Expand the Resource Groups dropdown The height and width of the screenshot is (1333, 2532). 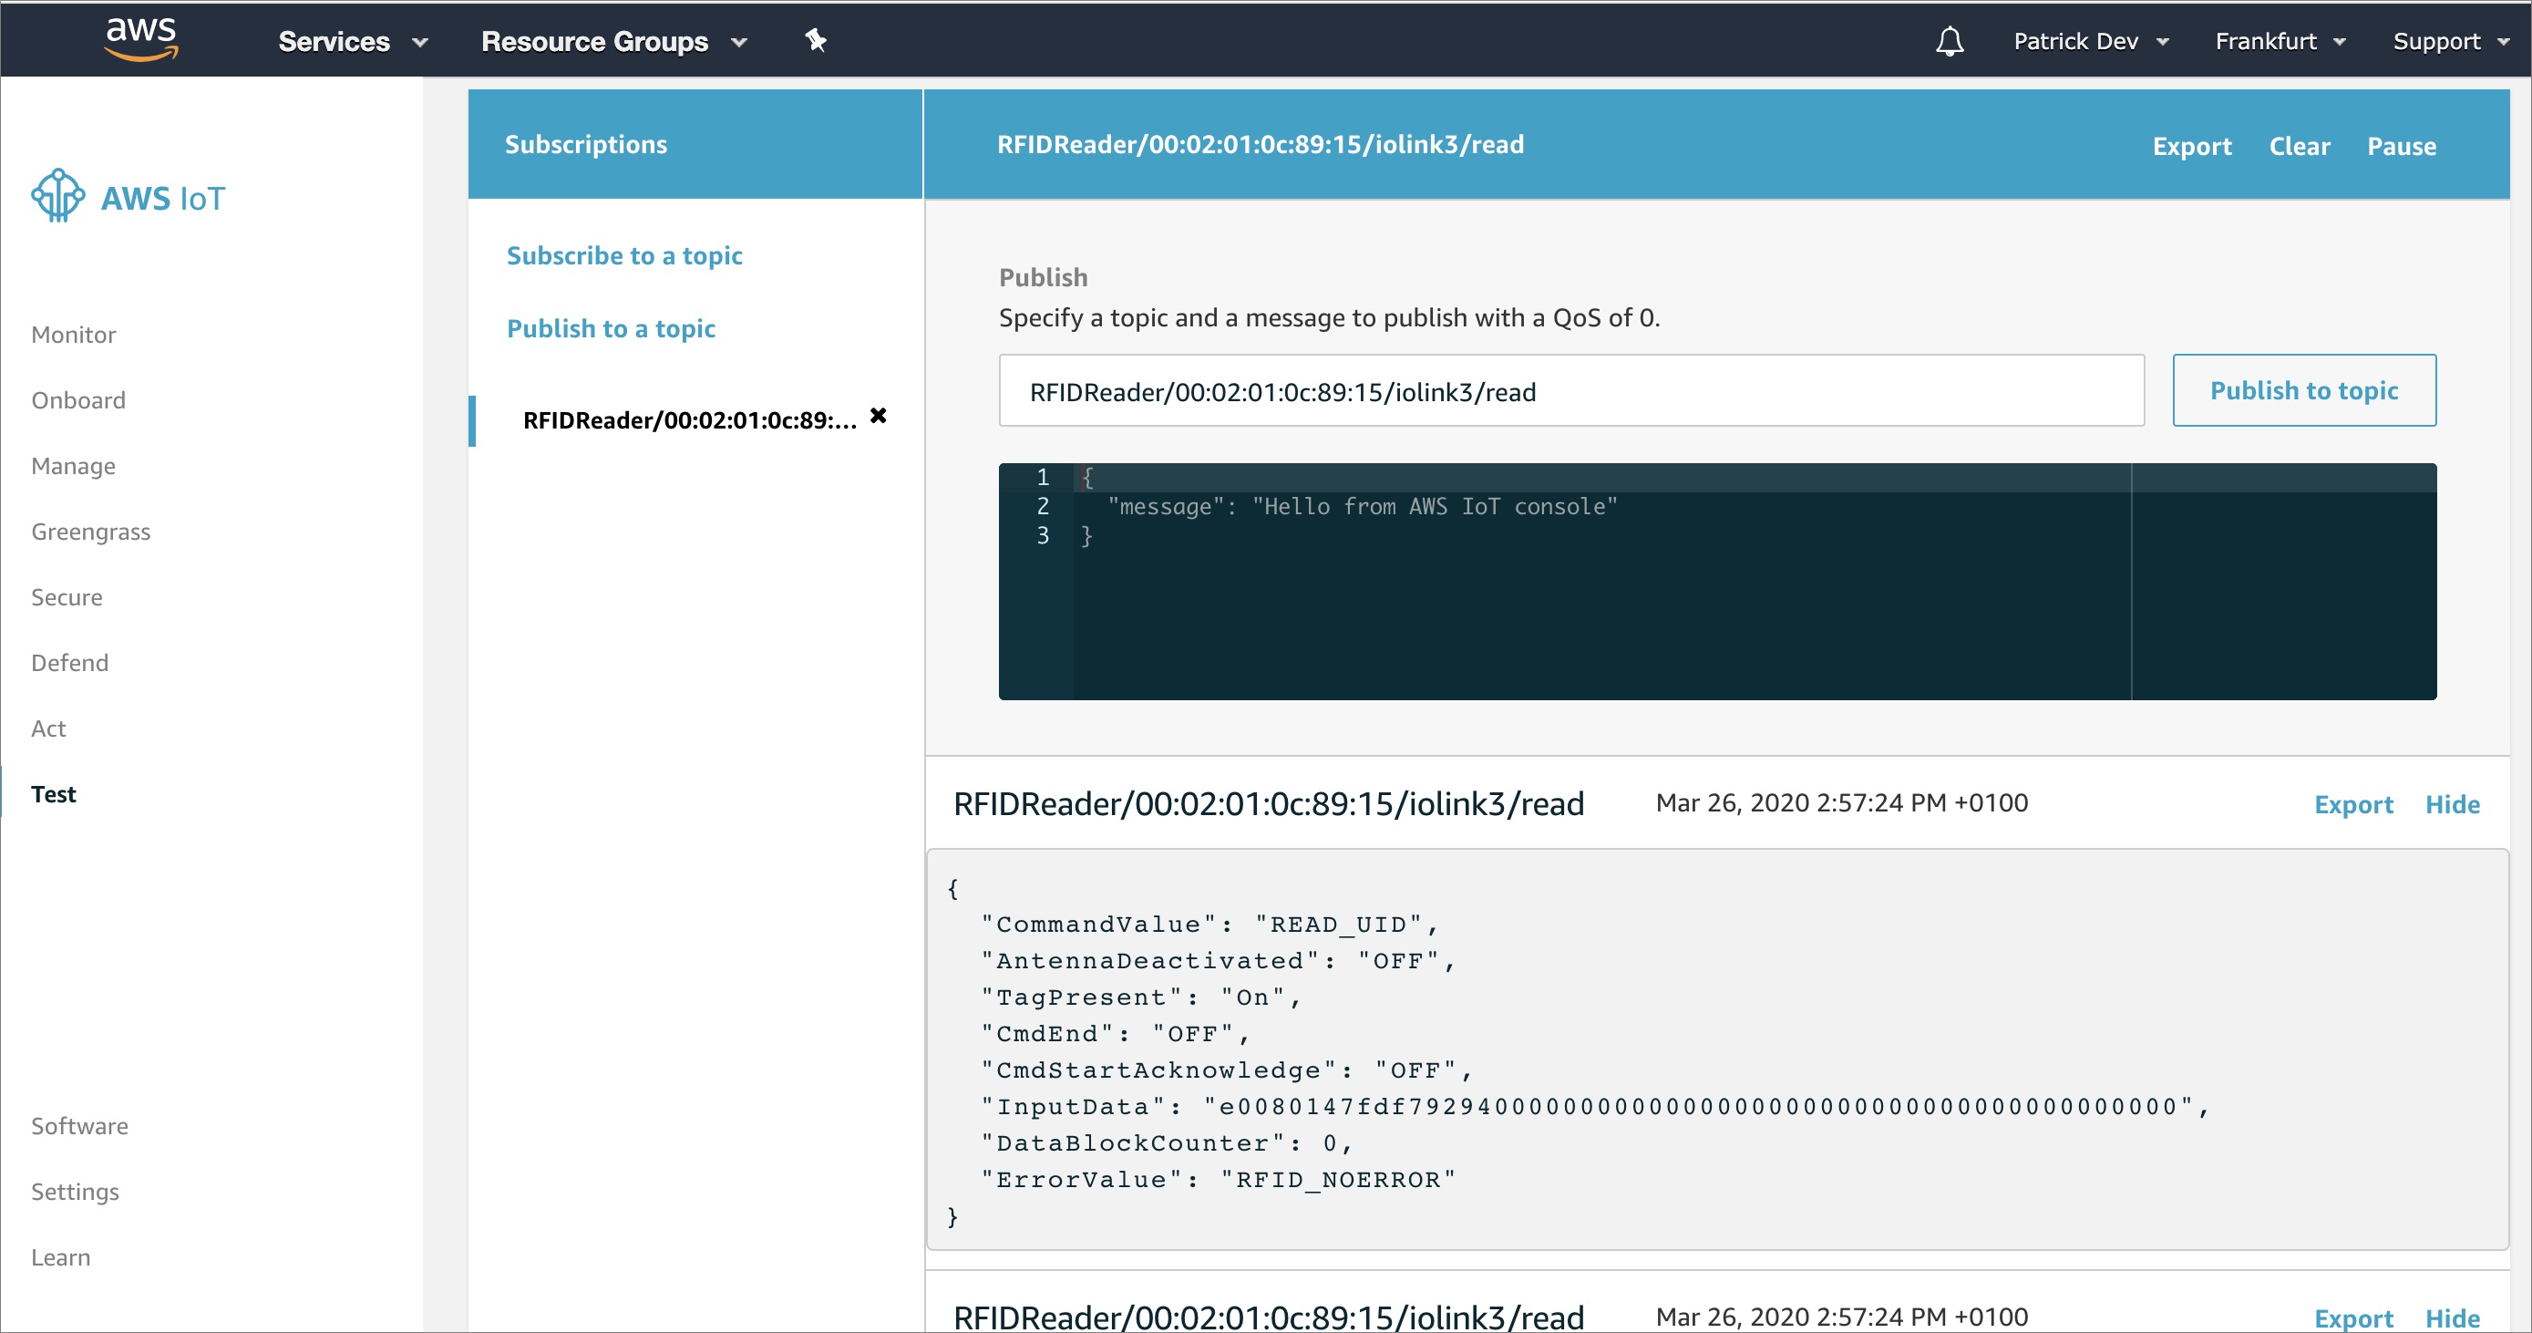tap(614, 41)
